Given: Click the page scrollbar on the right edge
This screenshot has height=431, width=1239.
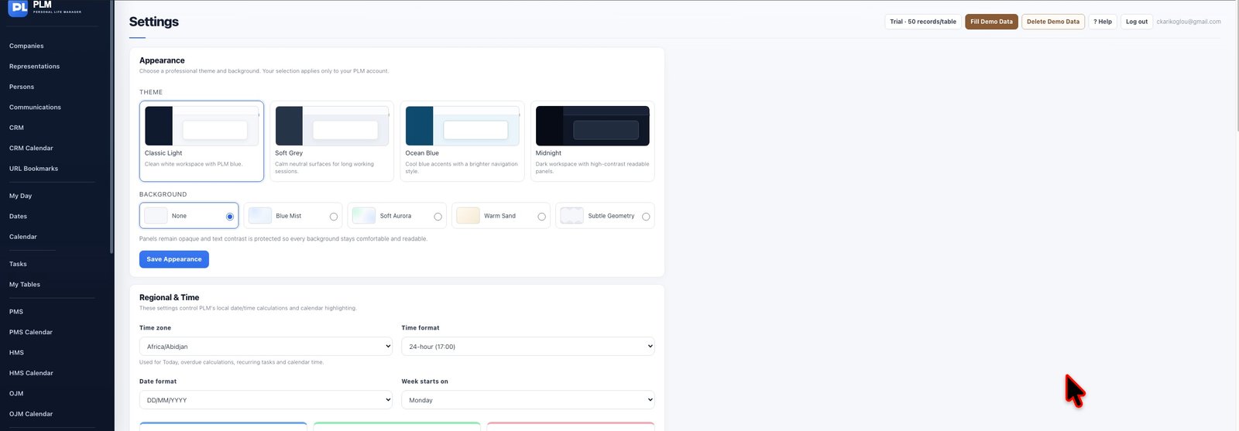Looking at the screenshot, I should coord(1237,66).
